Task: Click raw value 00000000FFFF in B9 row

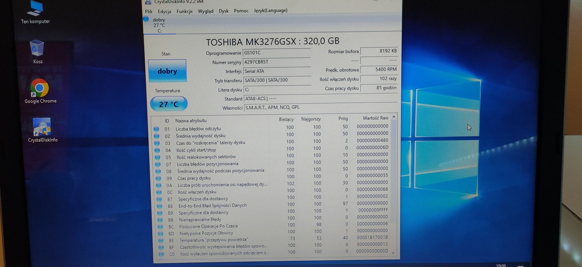Action: [x=373, y=210]
